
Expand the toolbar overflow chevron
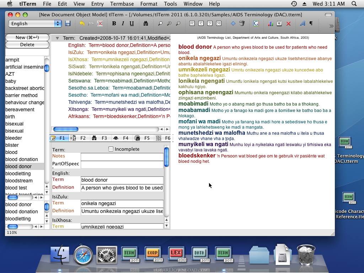tap(331, 26)
